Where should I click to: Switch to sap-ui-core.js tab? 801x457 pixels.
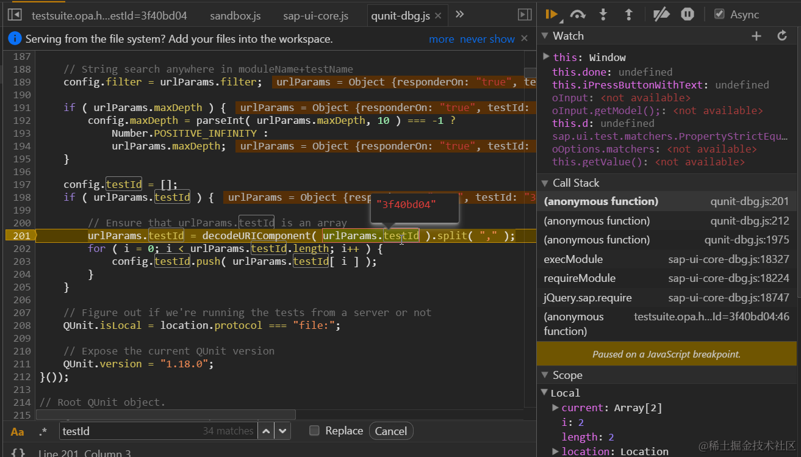[316, 16]
